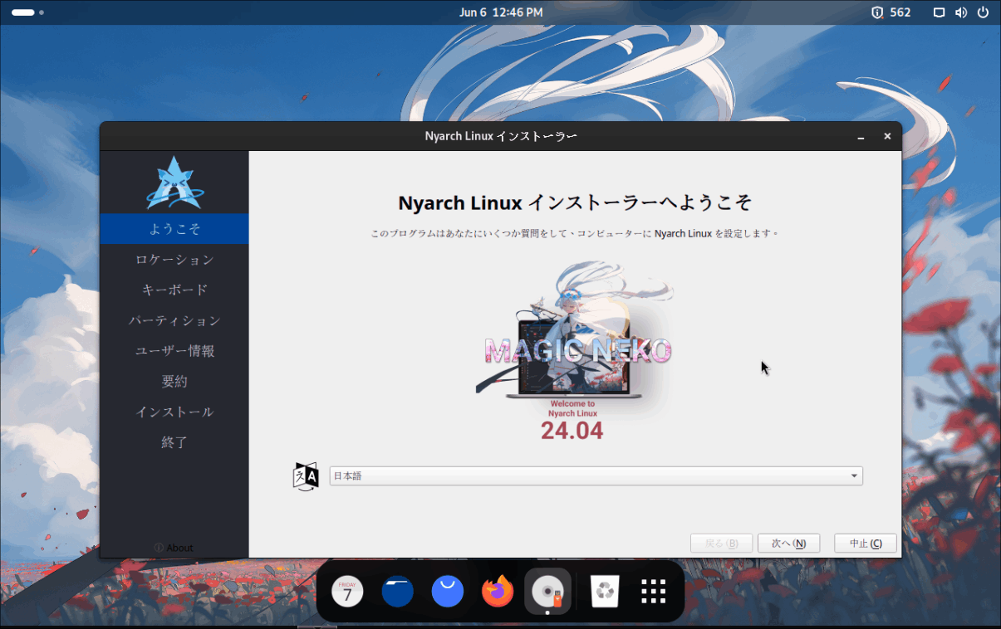Open the installer disc icon in the dock
This screenshot has height=629, width=1001.
[x=547, y=591]
